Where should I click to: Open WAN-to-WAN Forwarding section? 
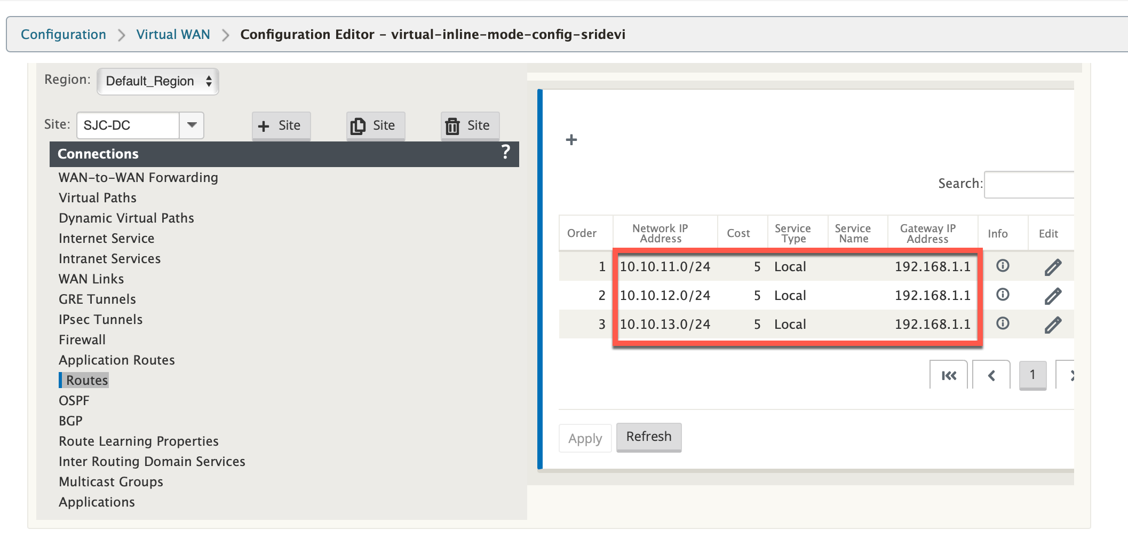coord(138,177)
